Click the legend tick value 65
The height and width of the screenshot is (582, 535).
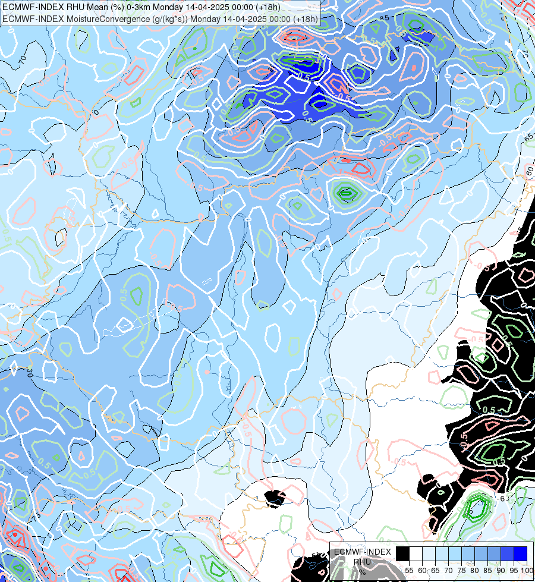click(435, 571)
